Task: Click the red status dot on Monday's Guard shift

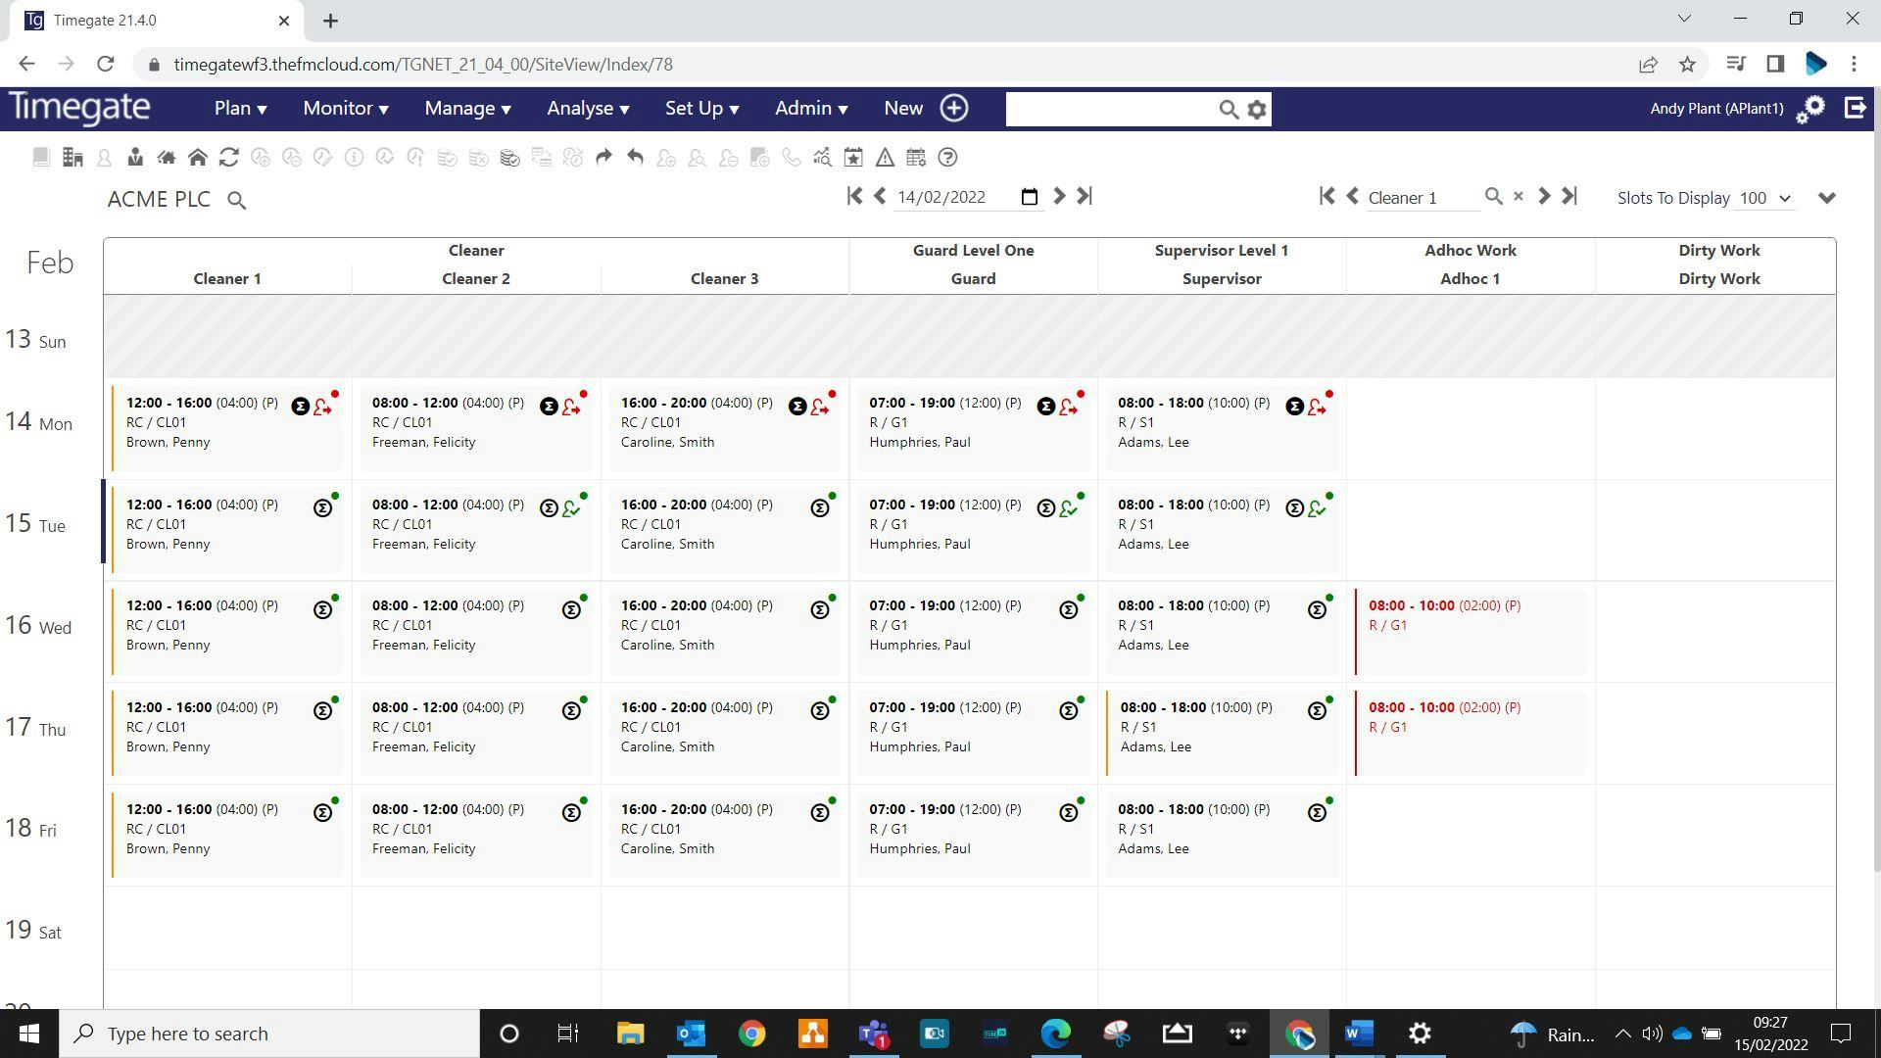Action: [x=1081, y=393]
